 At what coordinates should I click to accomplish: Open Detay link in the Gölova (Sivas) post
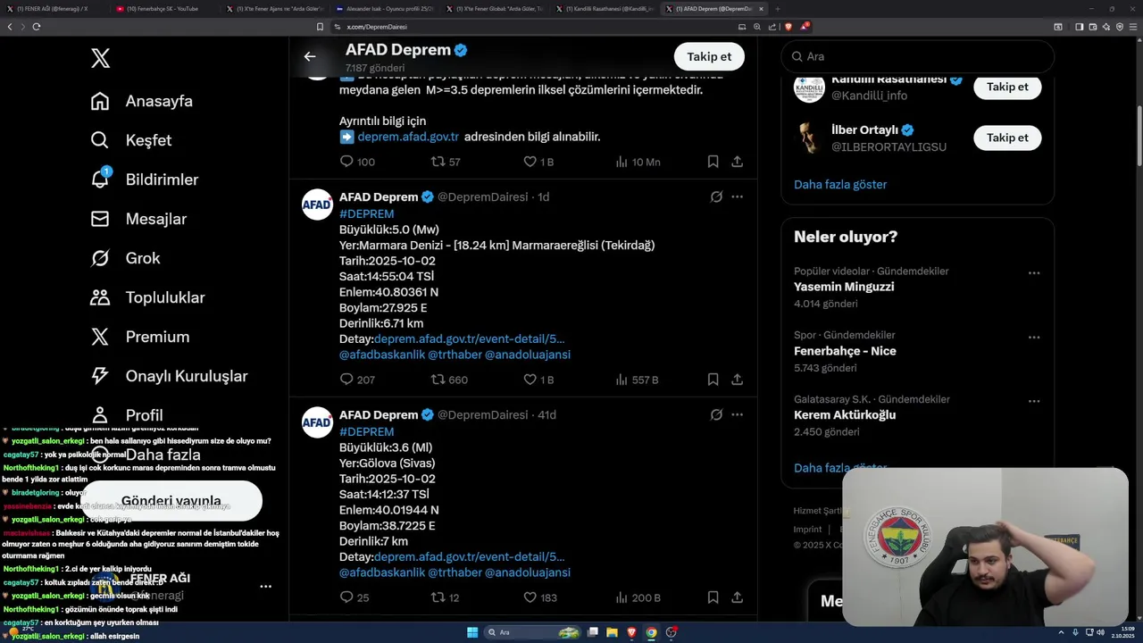(469, 557)
